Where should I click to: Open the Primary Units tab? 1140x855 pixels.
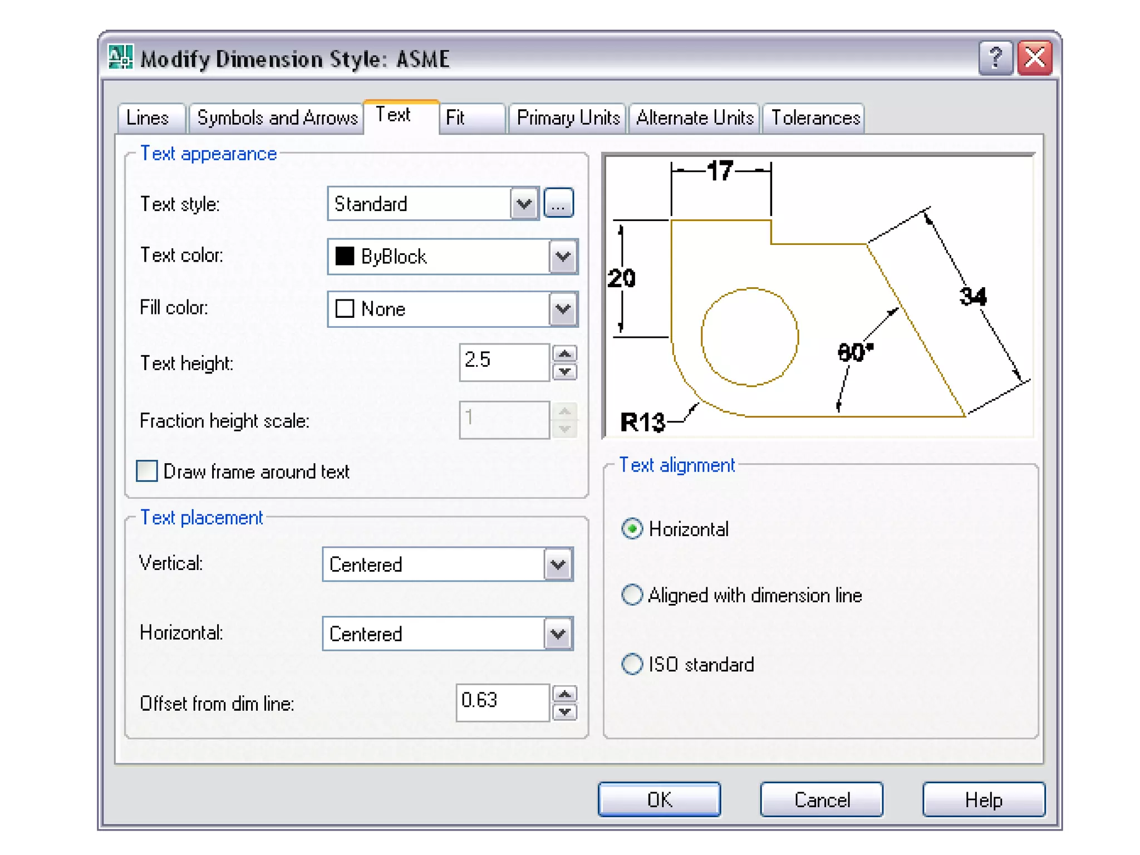click(x=567, y=118)
